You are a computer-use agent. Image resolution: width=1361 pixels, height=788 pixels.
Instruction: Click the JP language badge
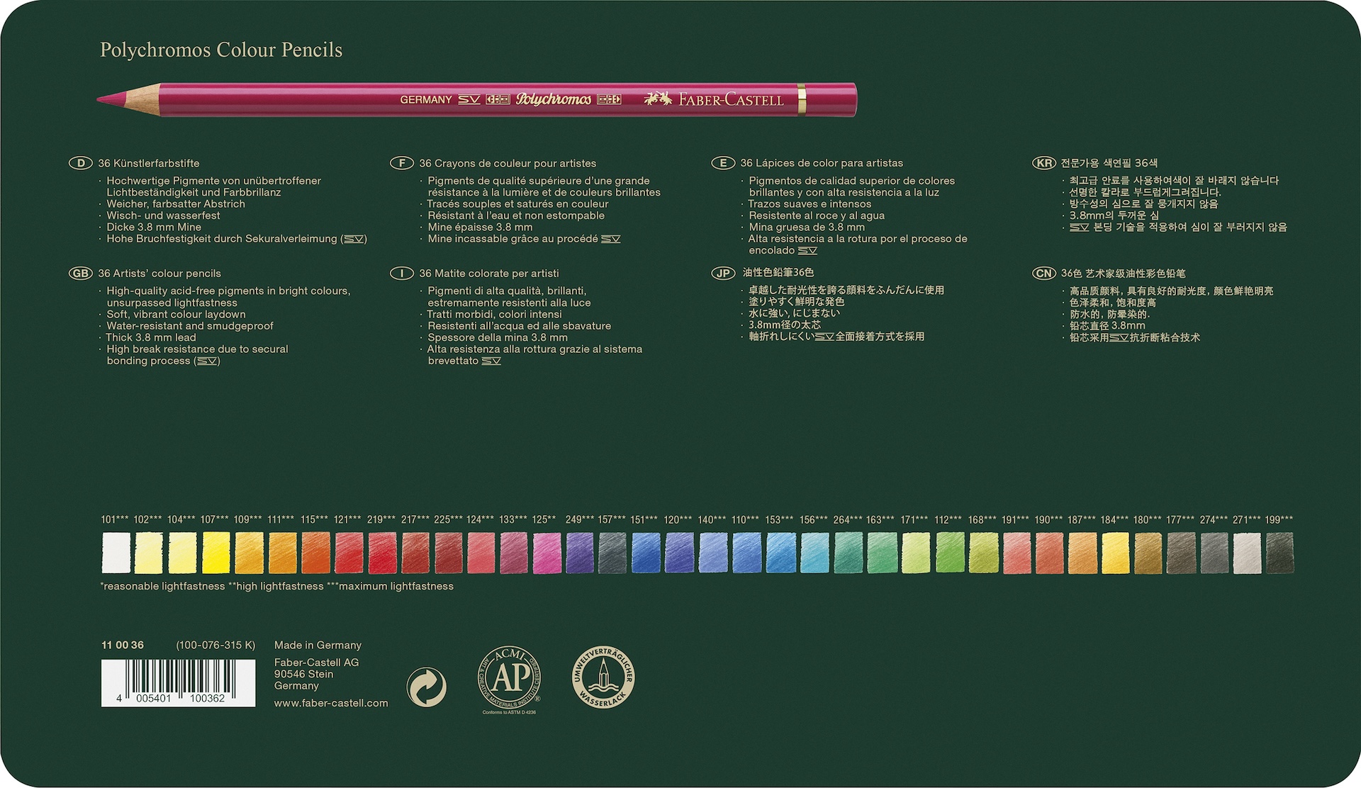click(723, 274)
